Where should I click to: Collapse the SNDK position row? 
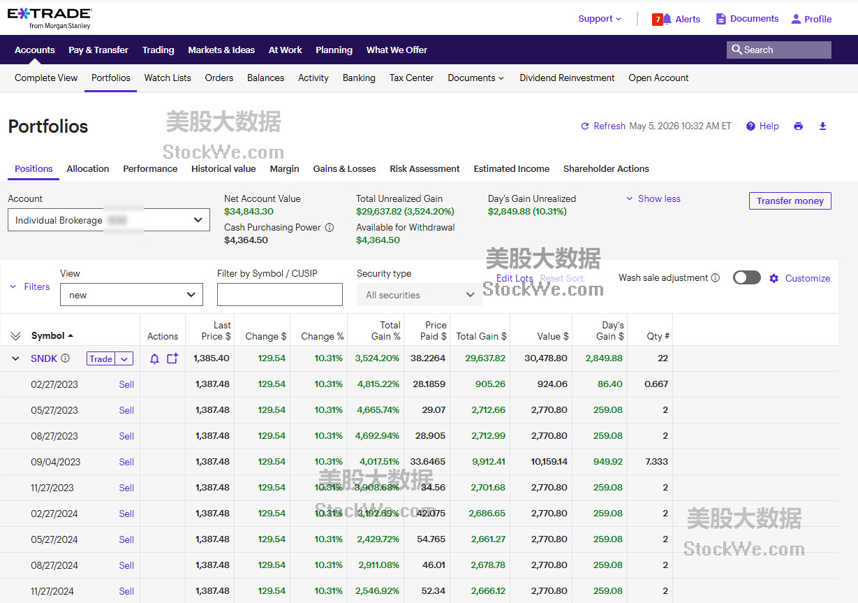click(15, 358)
